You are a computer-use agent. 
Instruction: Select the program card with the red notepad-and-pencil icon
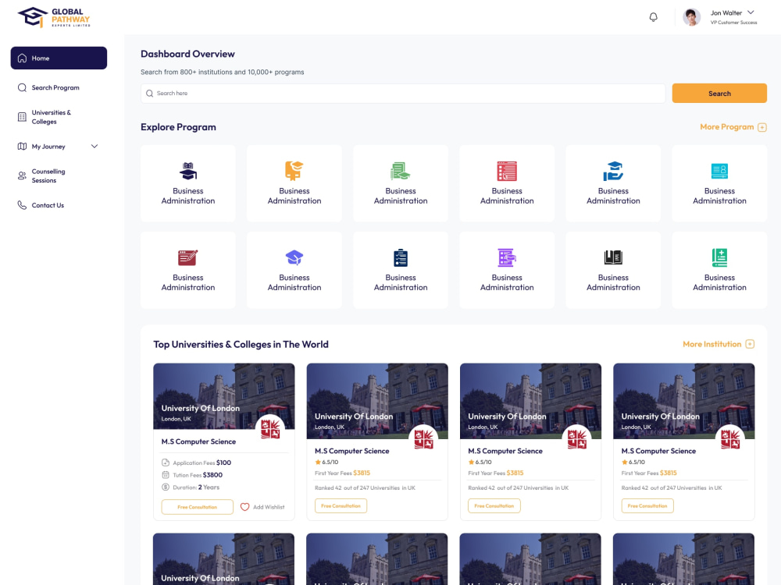(187, 270)
